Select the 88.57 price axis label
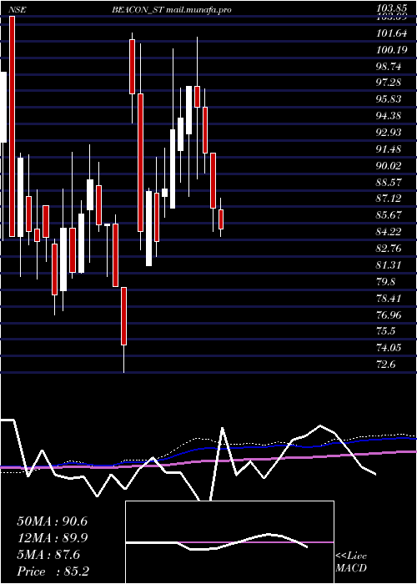The image size is (417, 584). pos(389,182)
